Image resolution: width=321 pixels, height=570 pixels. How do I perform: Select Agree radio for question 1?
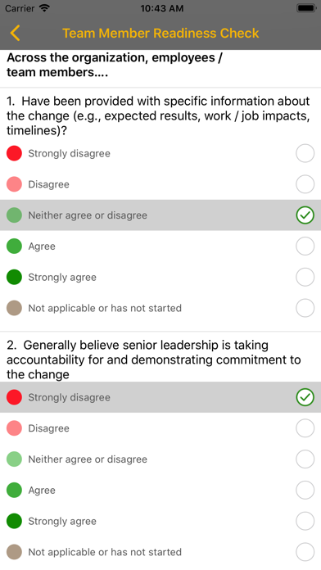click(305, 247)
